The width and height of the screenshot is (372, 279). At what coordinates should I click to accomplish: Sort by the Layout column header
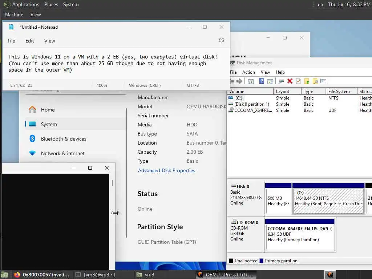click(x=287, y=91)
